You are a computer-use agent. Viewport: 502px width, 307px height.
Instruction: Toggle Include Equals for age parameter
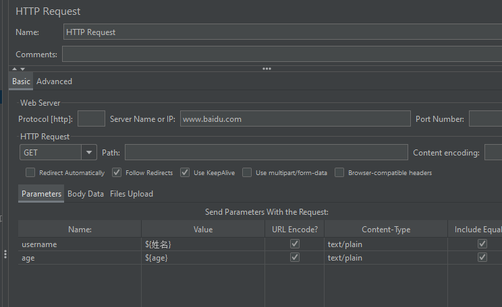coord(482,258)
